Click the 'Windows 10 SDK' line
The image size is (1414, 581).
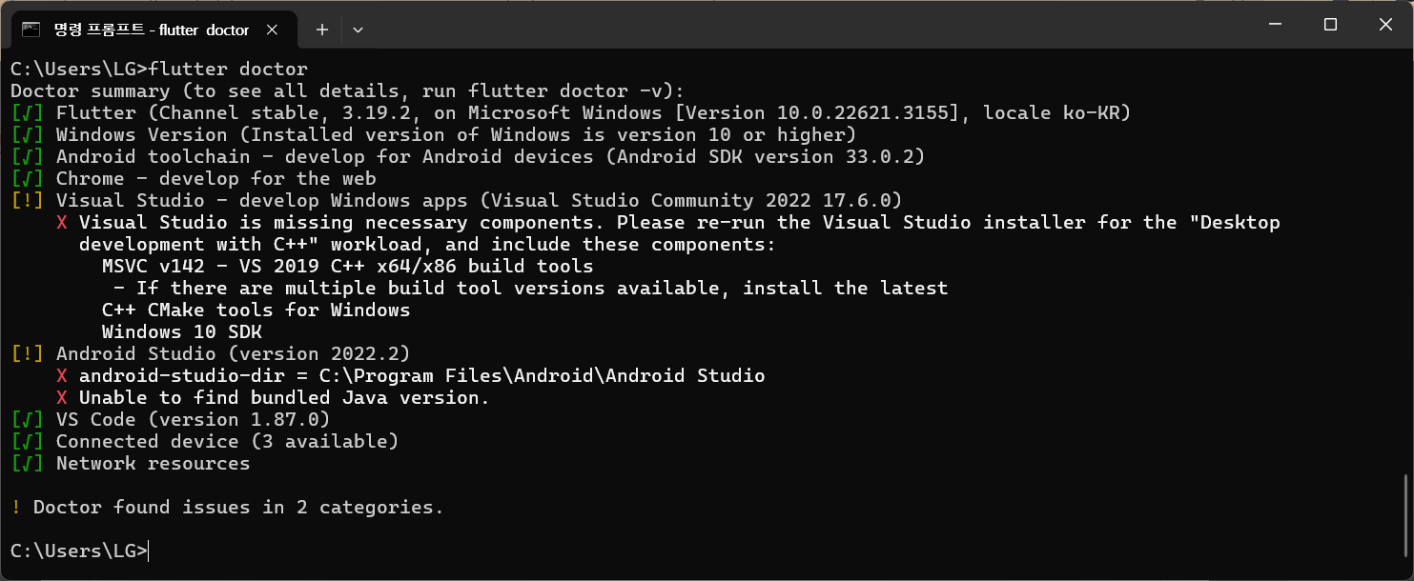click(x=182, y=332)
